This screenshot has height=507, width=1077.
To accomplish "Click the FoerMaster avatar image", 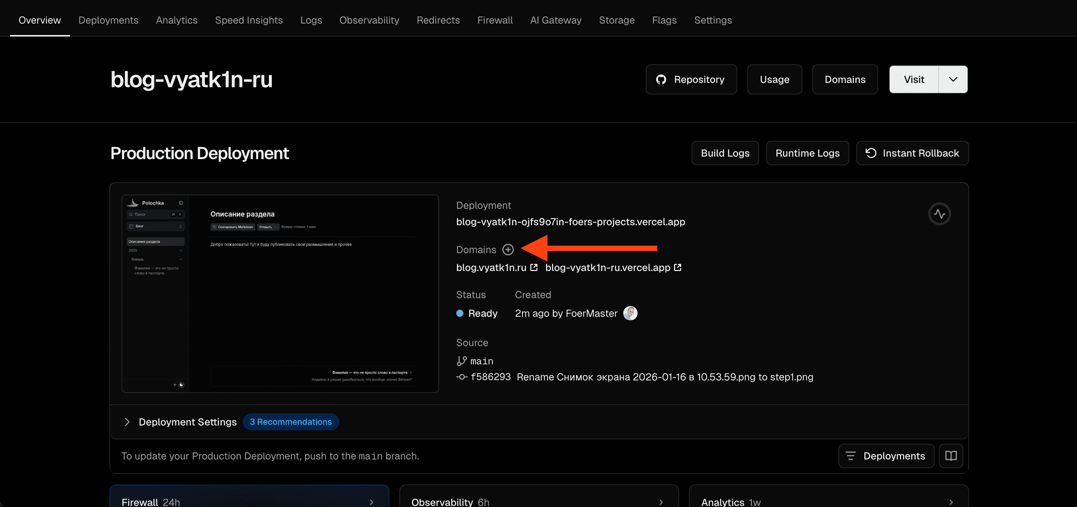I will coord(630,313).
